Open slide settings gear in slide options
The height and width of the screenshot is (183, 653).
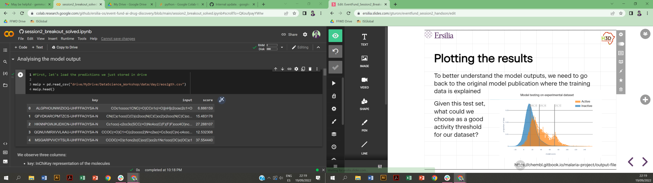[x=621, y=34]
